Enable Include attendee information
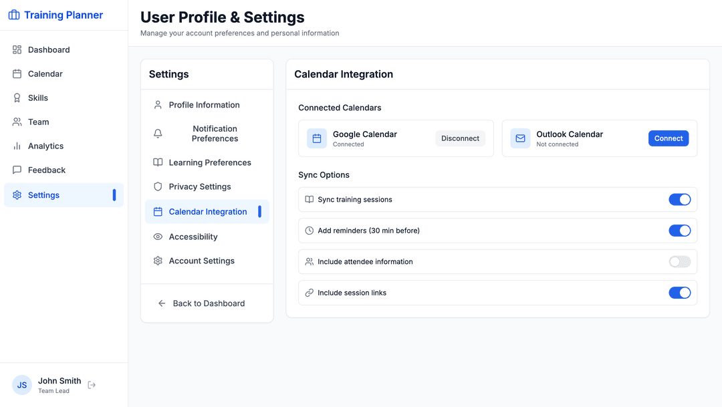The height and width of the screenshot is (407, 722). 680,261
